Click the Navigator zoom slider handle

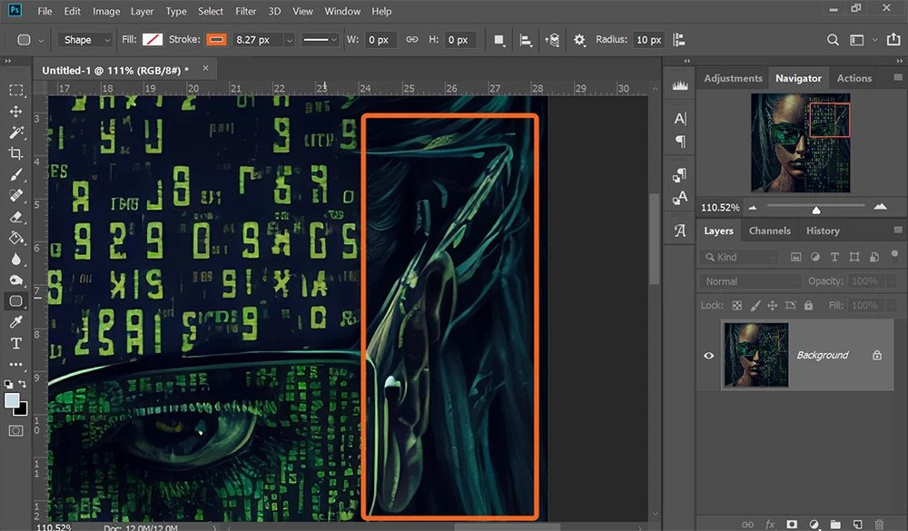point(816,209)
